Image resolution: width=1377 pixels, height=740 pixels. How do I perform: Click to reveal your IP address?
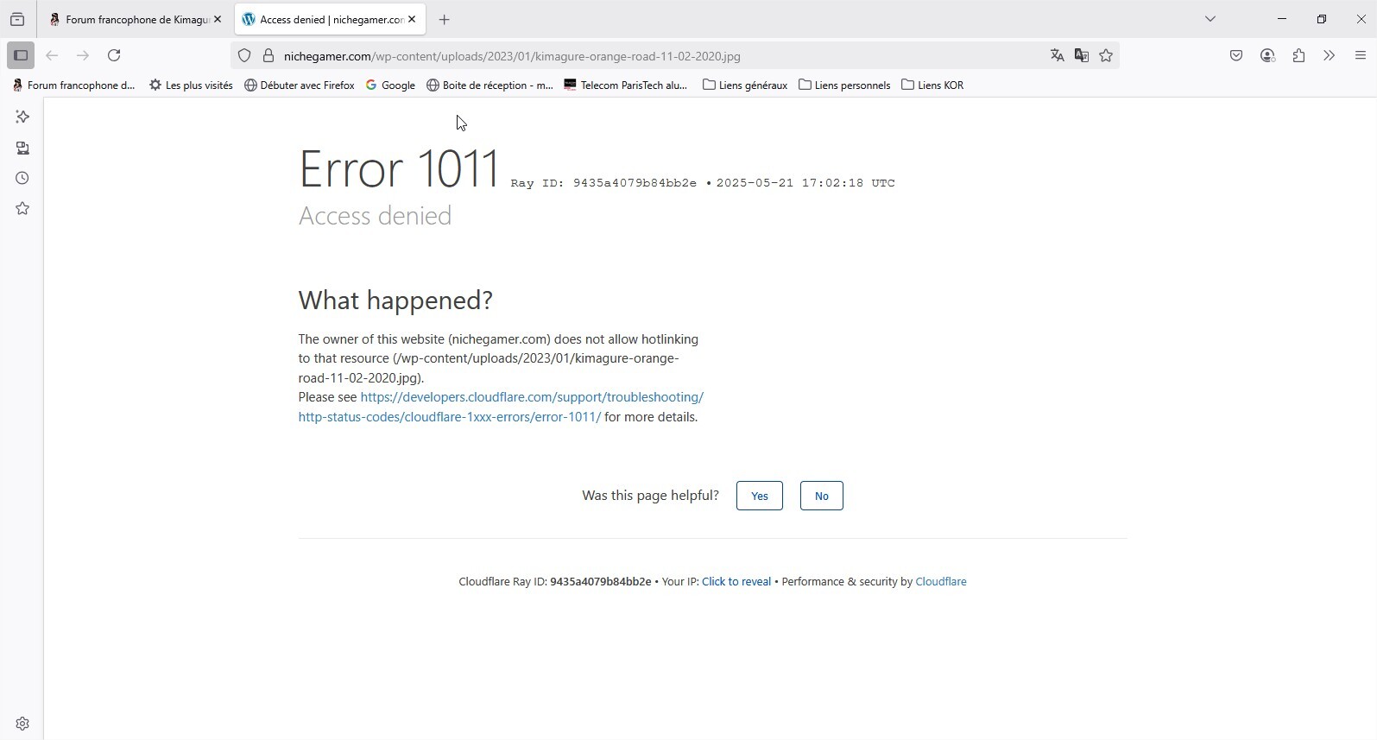736,582
